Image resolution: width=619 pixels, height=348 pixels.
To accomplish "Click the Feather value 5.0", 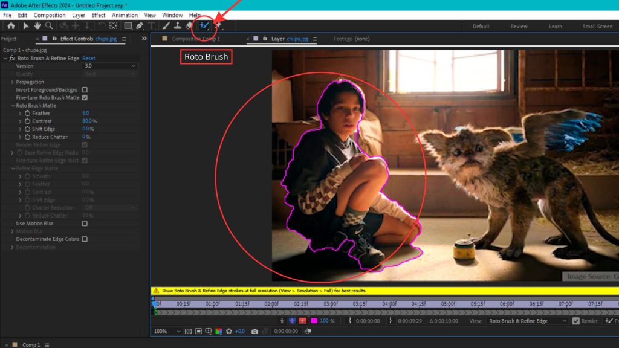I will pyautogui.click(x=86, y=113).
